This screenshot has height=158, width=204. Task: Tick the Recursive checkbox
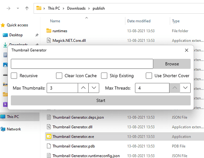pyautogui.click(x=14, y=76)
